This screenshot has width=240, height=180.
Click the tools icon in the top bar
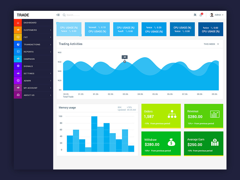tap(194, 15)
